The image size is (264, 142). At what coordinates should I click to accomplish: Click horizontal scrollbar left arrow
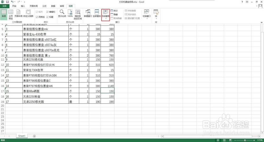click(x=162, y=136)
